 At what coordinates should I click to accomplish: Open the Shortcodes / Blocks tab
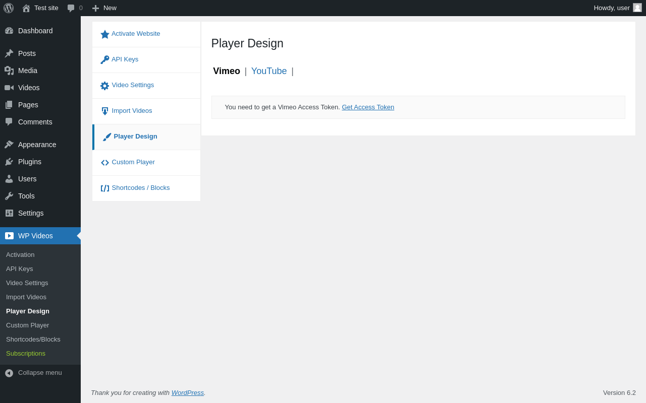pyautogui.click(x=146, y=188)
